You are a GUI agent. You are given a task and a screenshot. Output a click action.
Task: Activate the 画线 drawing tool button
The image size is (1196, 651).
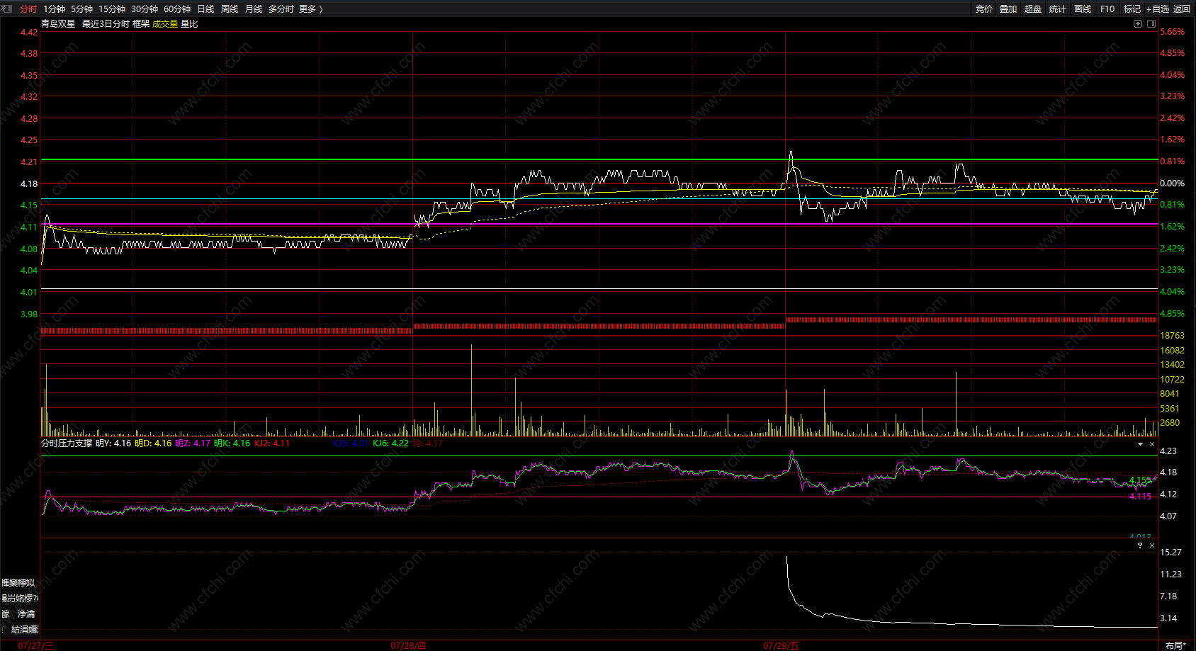(1083, 9)
